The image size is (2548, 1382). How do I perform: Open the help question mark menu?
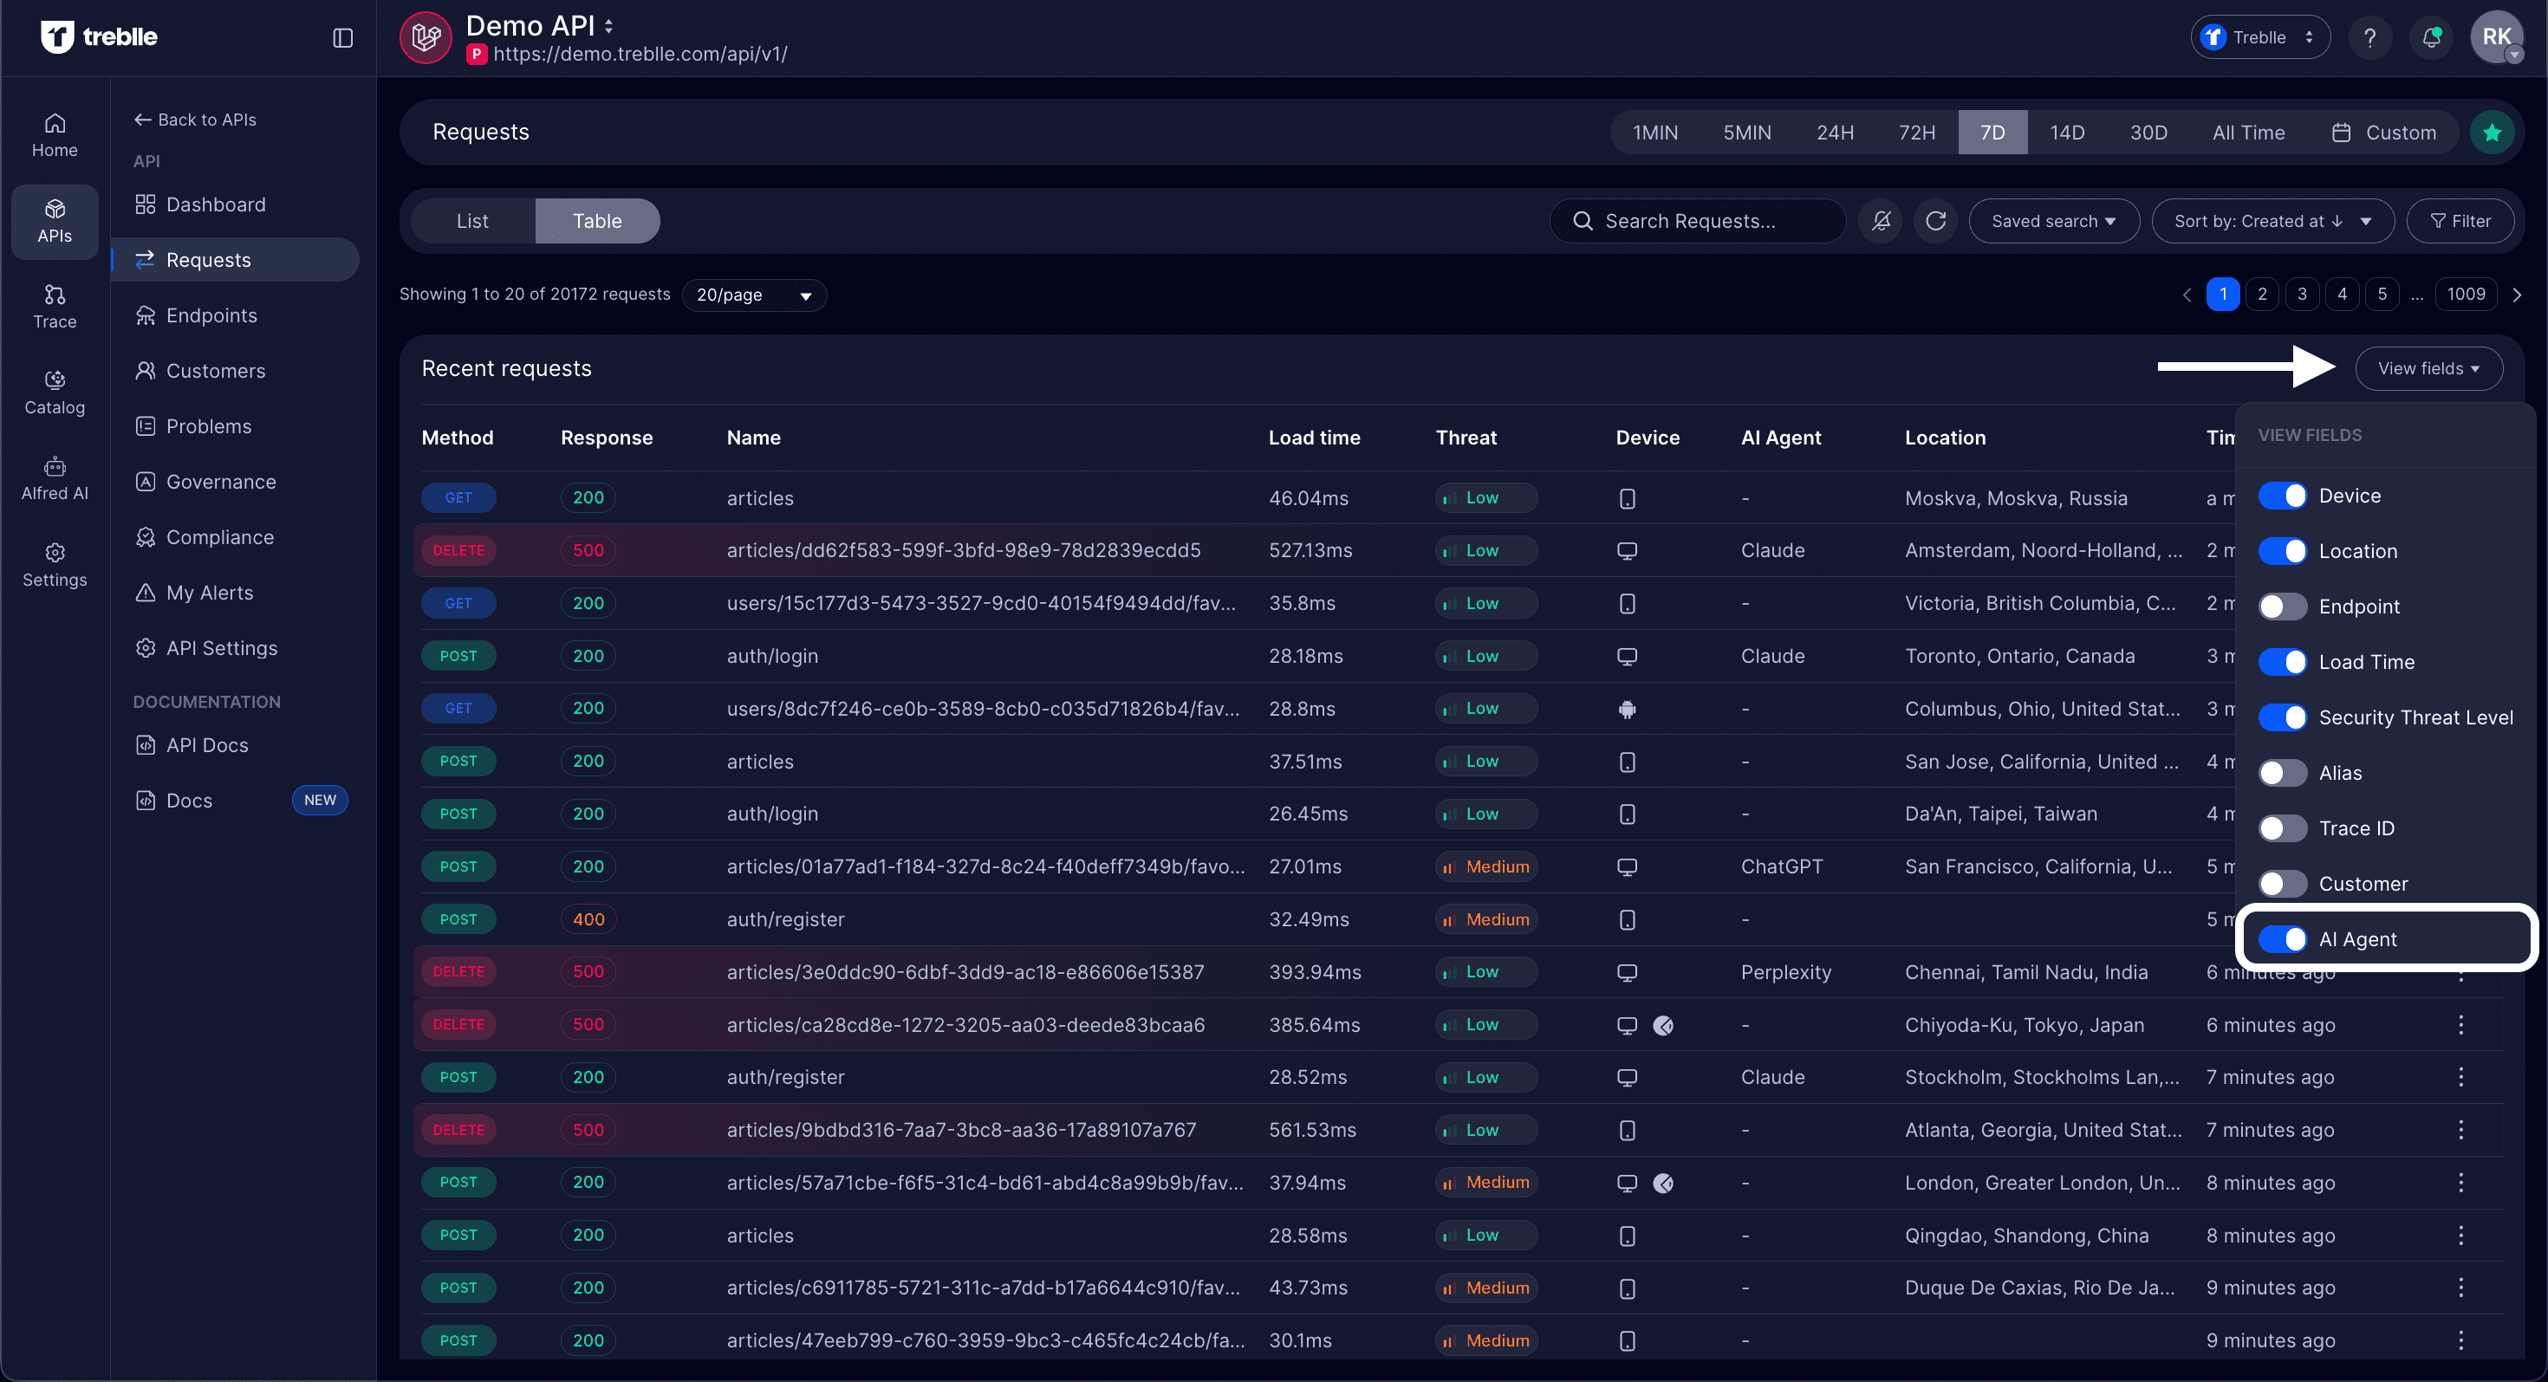[x=2370, y=36]
